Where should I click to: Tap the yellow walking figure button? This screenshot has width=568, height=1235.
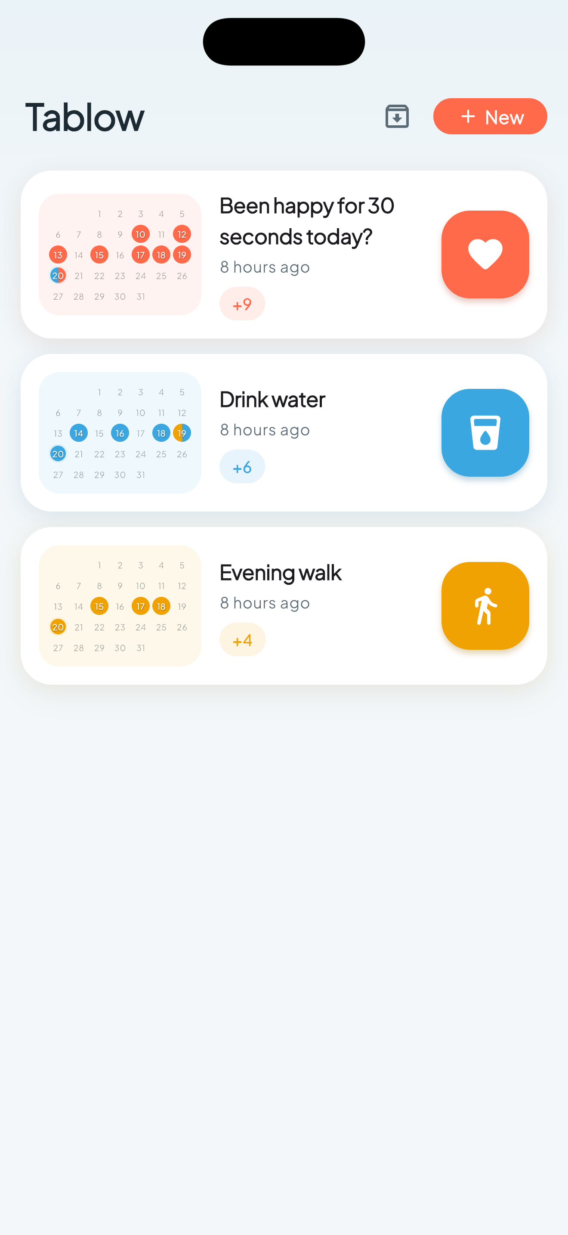485,606
